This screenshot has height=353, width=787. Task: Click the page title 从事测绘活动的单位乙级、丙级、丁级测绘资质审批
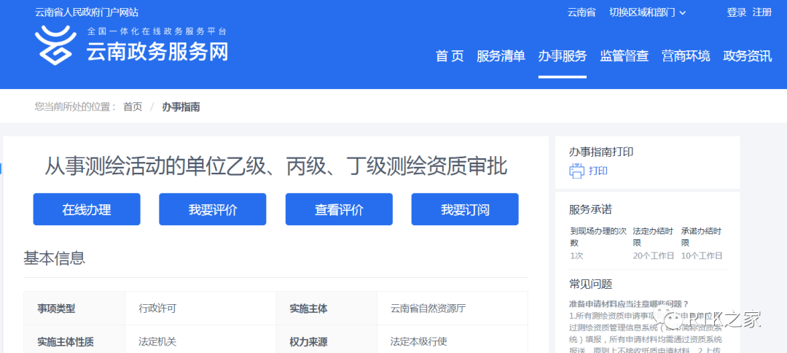[276, 166]
